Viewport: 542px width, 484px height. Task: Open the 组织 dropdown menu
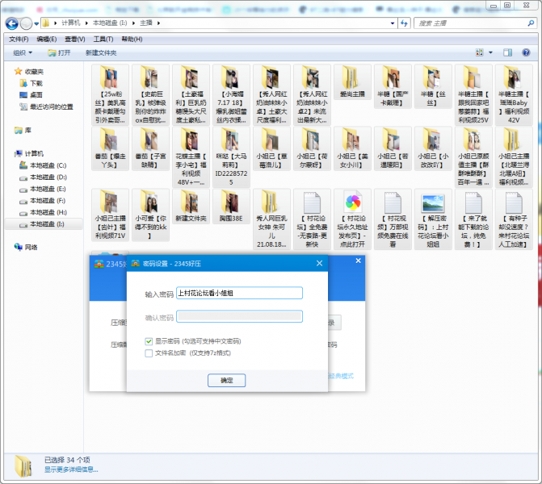[23, 52]
